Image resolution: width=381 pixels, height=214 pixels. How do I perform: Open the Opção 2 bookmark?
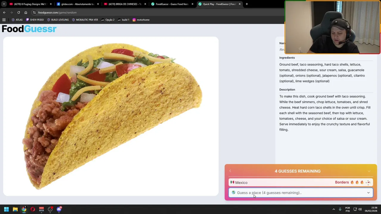pyautogui.click(x=108, y=20)
